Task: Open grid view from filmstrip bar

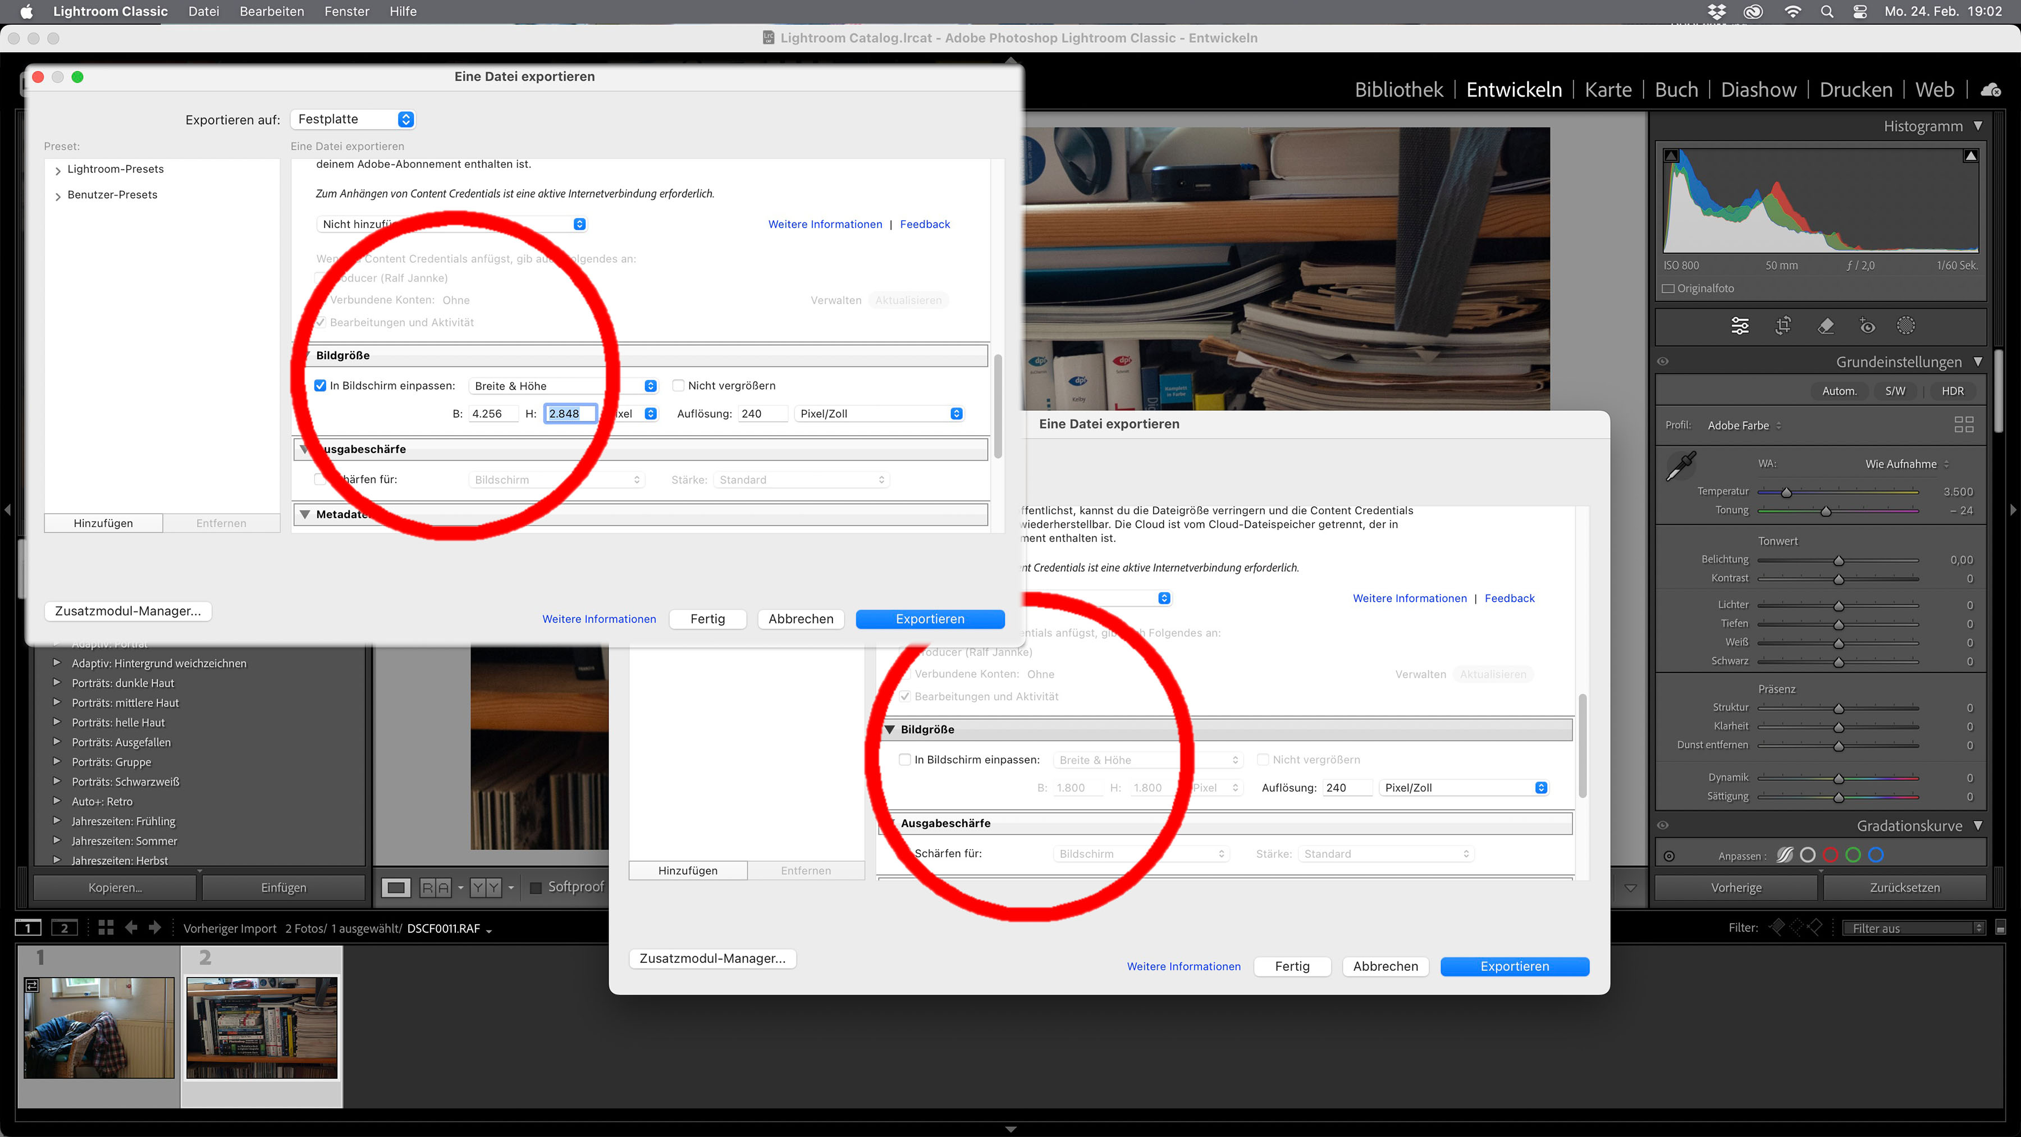Action: [x=106, y=928]
